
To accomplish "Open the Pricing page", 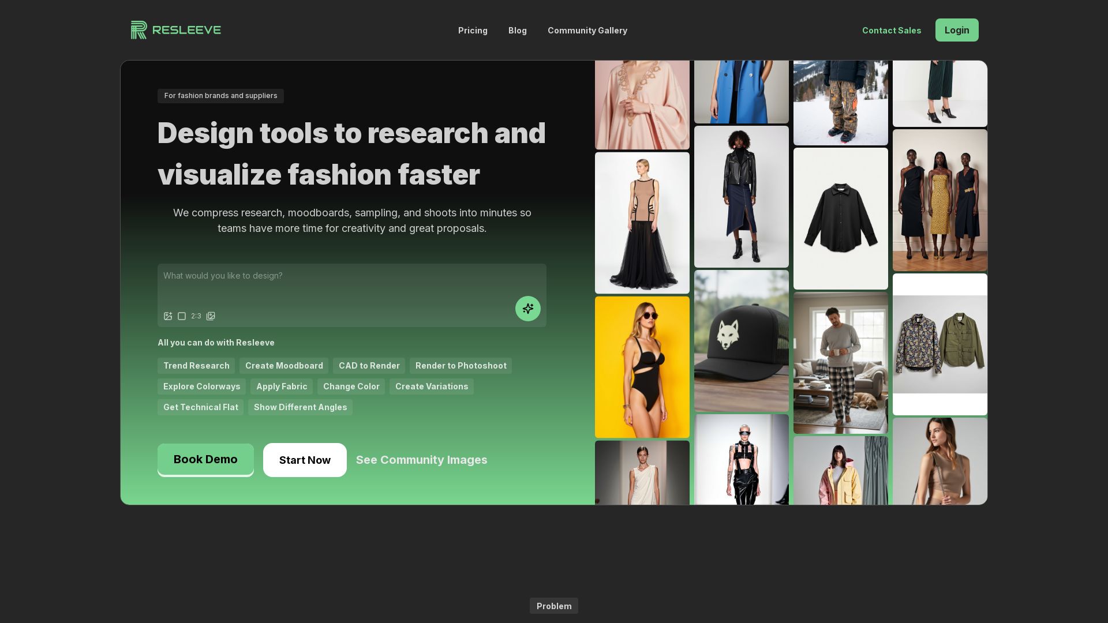I will point(473,31).
